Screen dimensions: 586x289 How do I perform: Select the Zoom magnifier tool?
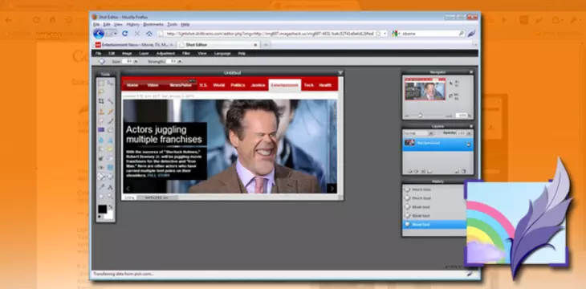[110, 196]
